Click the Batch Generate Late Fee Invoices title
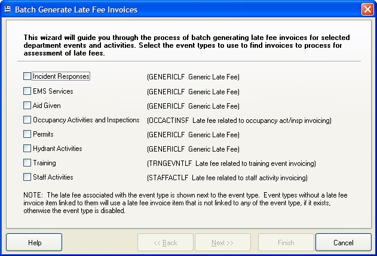The width and height of the screenshot is (377, 256). (76, 10)
